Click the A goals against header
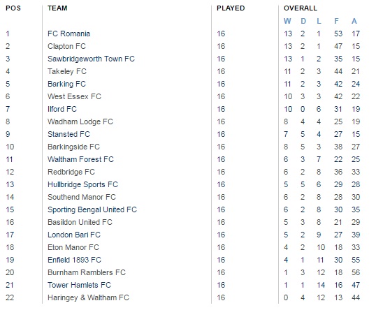This screenshot has height=317, width=376. tap(354, 21)
